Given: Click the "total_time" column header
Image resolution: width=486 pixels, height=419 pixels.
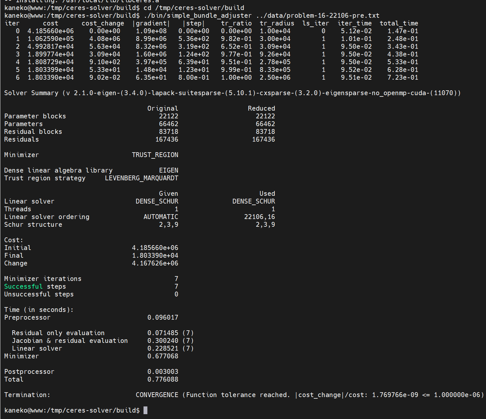Looking at the screenshot, I should [399, 23].
